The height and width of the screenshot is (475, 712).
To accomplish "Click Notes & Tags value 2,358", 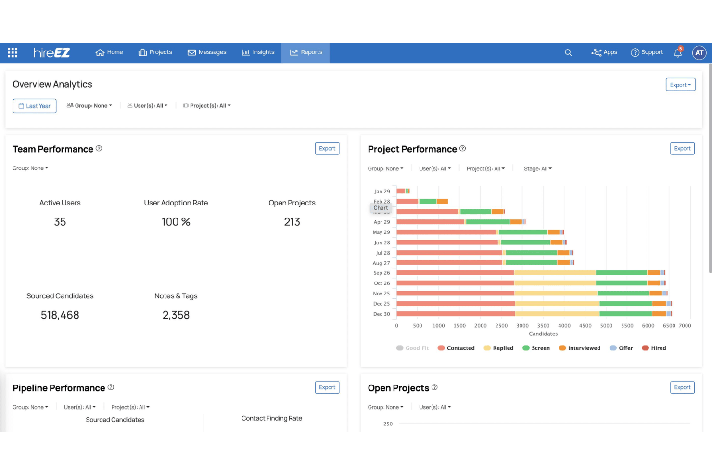I will click(176, 315).
